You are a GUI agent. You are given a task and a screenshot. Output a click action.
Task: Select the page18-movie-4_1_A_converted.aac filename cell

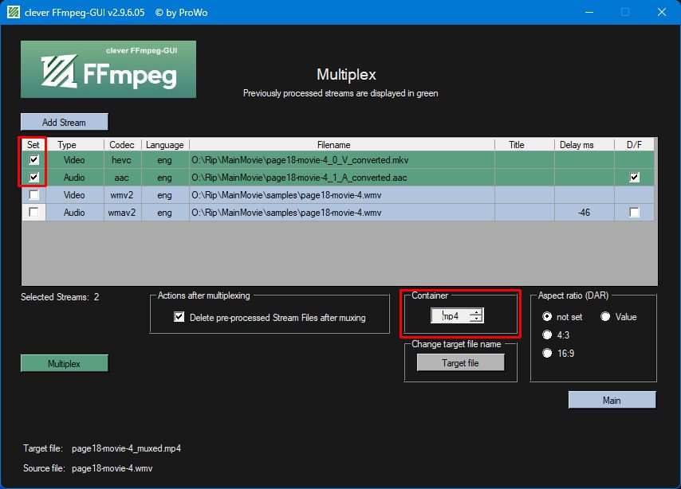click(342, 177)
